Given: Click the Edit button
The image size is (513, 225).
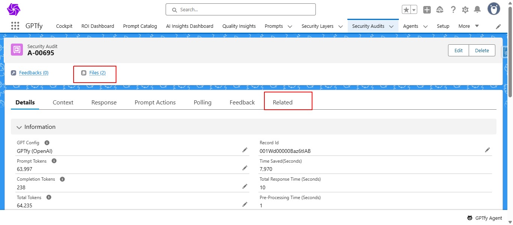Looking at the screenshot, I should 459,50.
